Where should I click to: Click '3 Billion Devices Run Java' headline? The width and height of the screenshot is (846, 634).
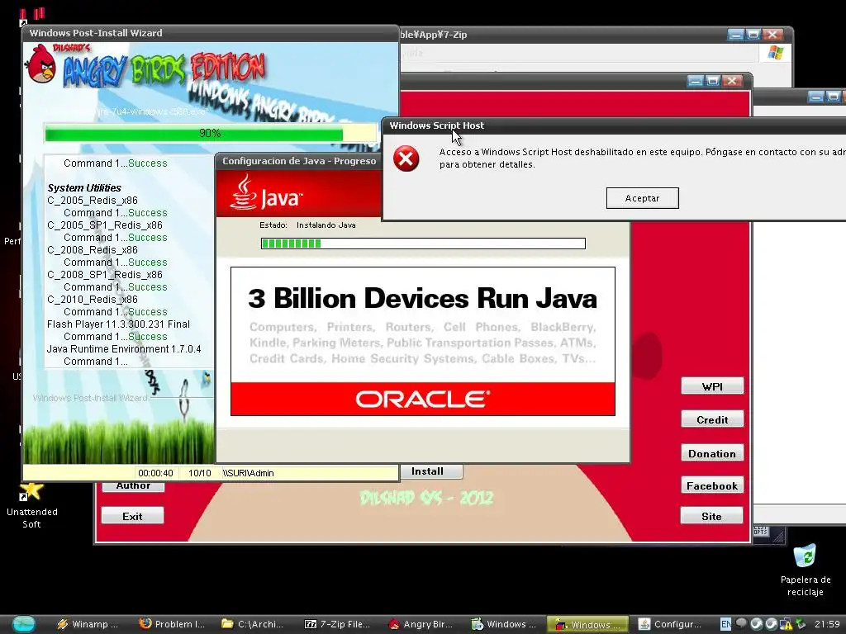pos(422,298)
